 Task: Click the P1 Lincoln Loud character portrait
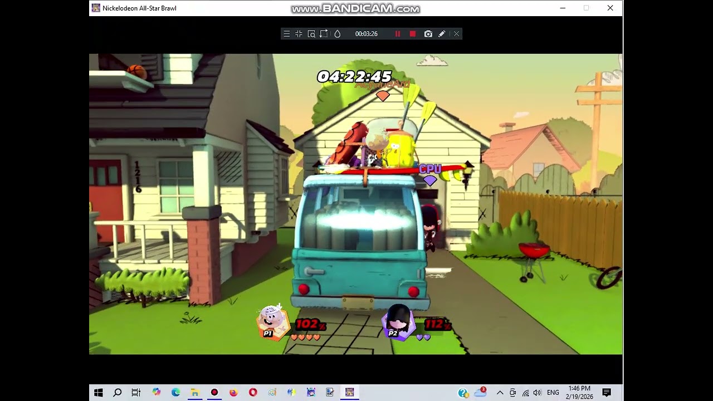(x=272, y=322)
